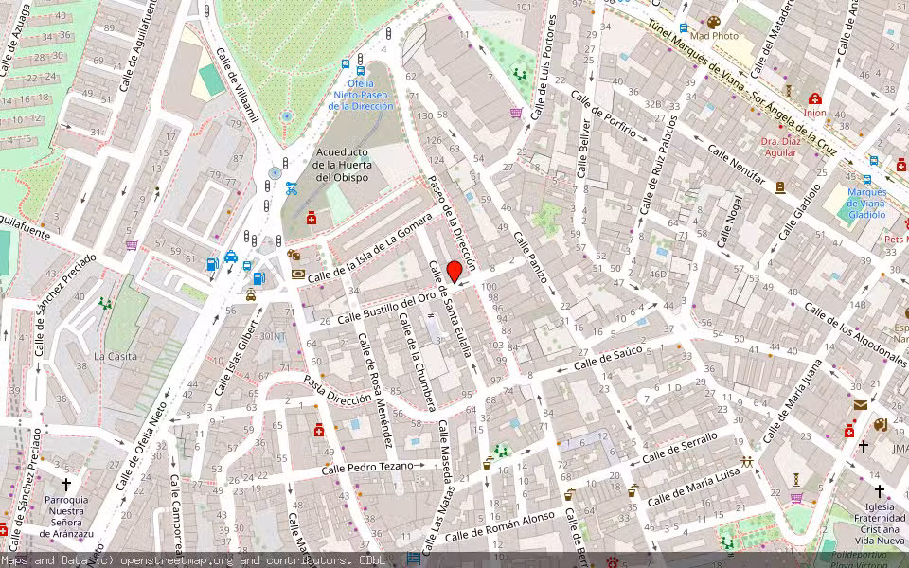
Task: Click the purple cart icon near Calle de María Luisa
Action: [796, 498]
